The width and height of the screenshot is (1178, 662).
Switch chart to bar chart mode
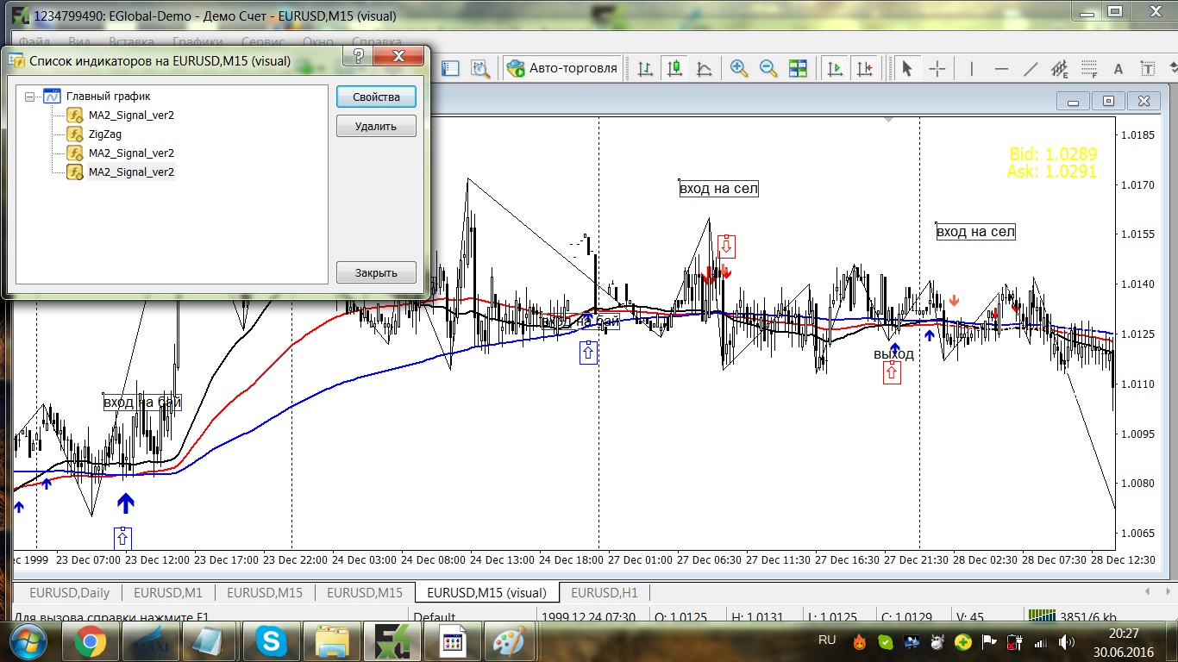[645, 69]
